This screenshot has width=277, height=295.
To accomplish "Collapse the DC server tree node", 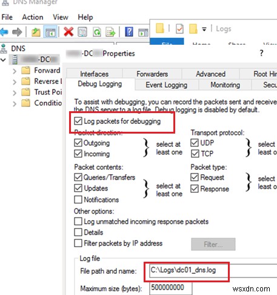I will [x=3, y=60].
